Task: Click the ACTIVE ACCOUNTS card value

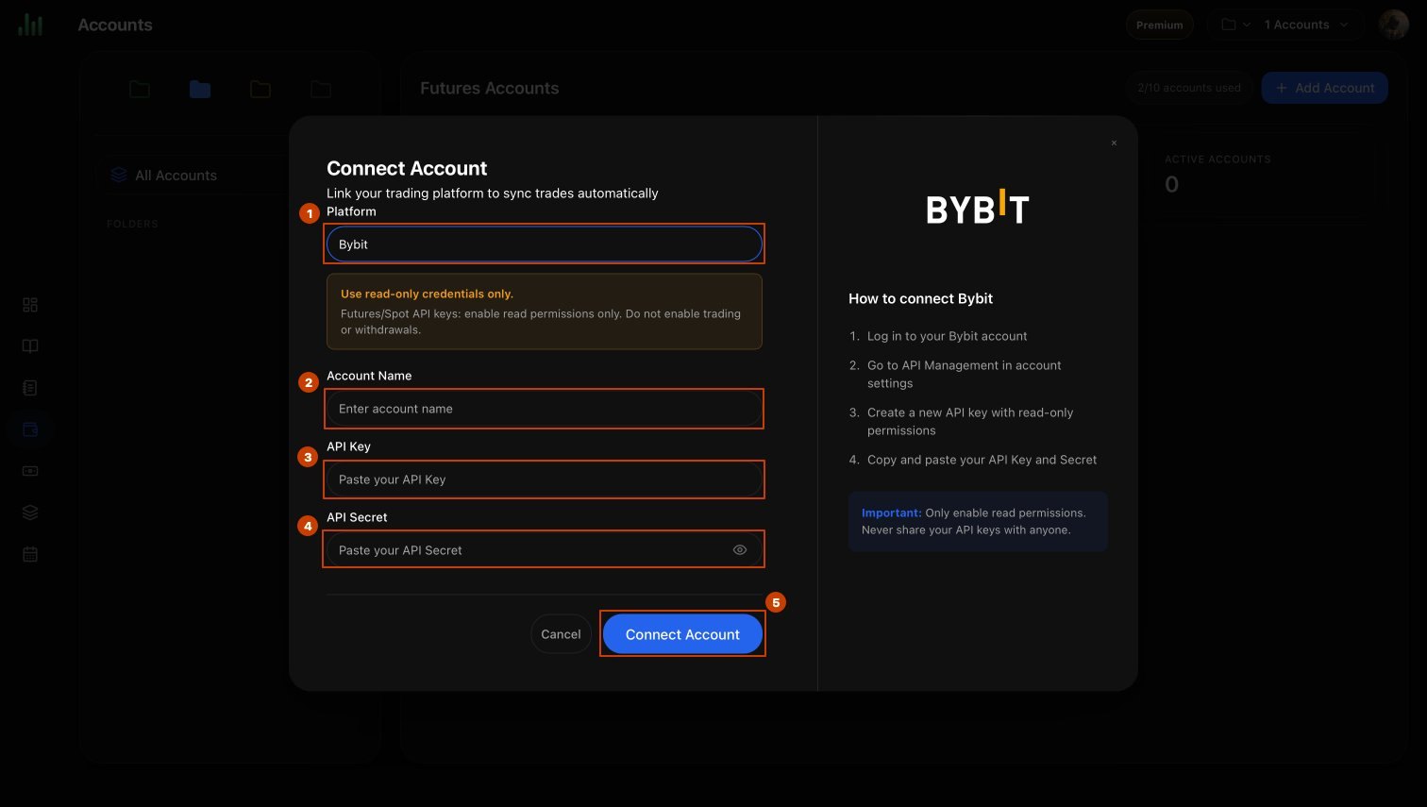Action: click(x=1171, y=184)
